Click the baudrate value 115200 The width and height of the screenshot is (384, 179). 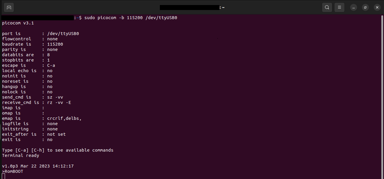coord(55,44)
